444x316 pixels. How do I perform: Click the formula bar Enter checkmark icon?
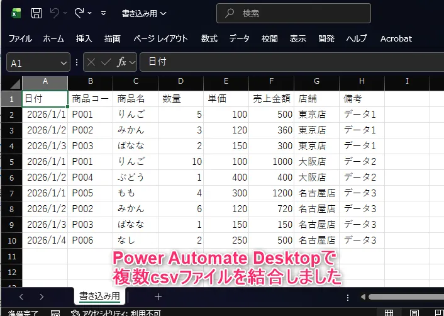(106, 62)
